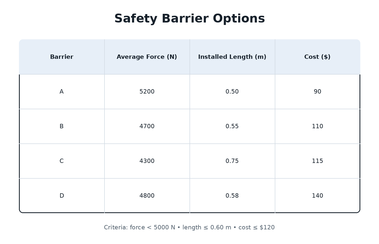Viewport: 379px width, 244px height.
Task: Click the Barrier column header
Action: 62,57
